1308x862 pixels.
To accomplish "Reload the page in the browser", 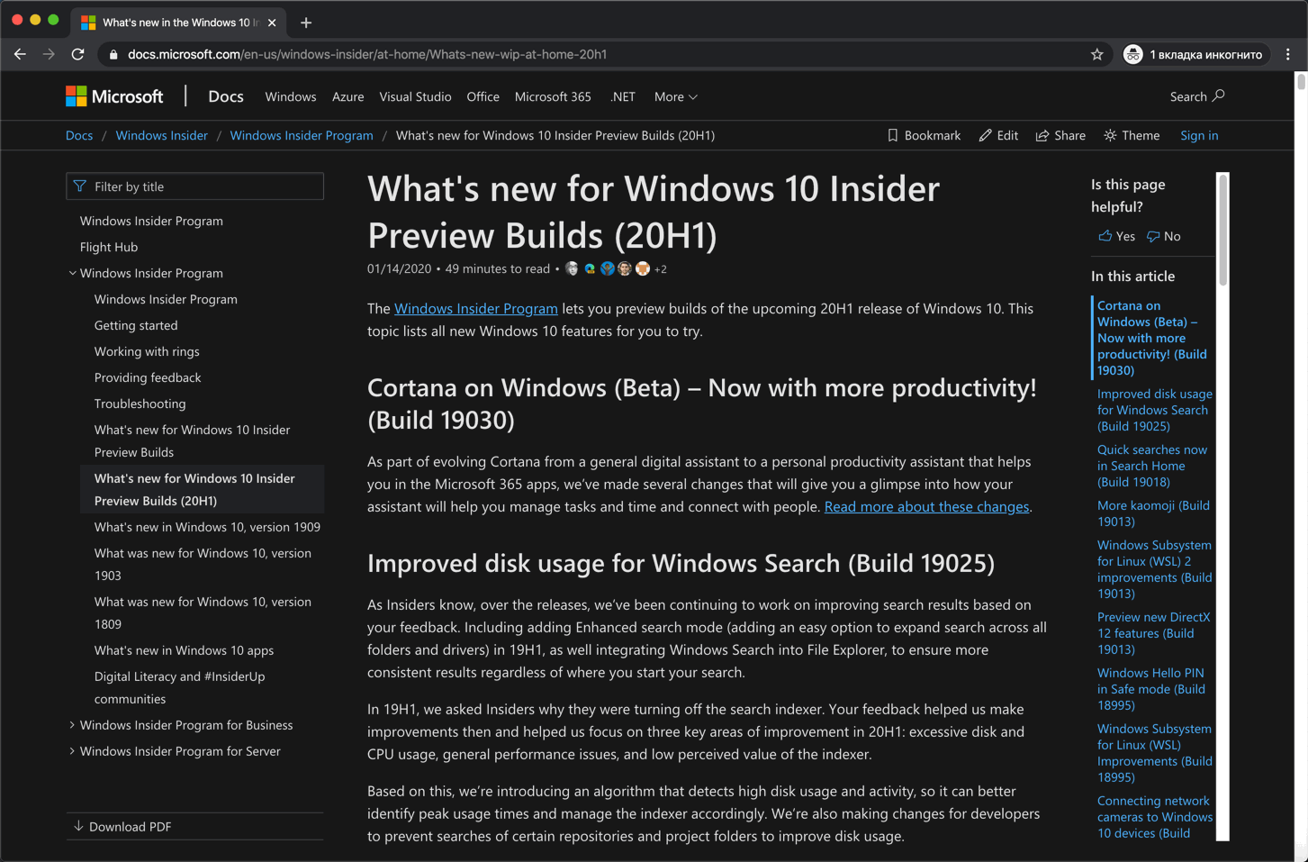I will pyautogui.click(x=78, y=54).
